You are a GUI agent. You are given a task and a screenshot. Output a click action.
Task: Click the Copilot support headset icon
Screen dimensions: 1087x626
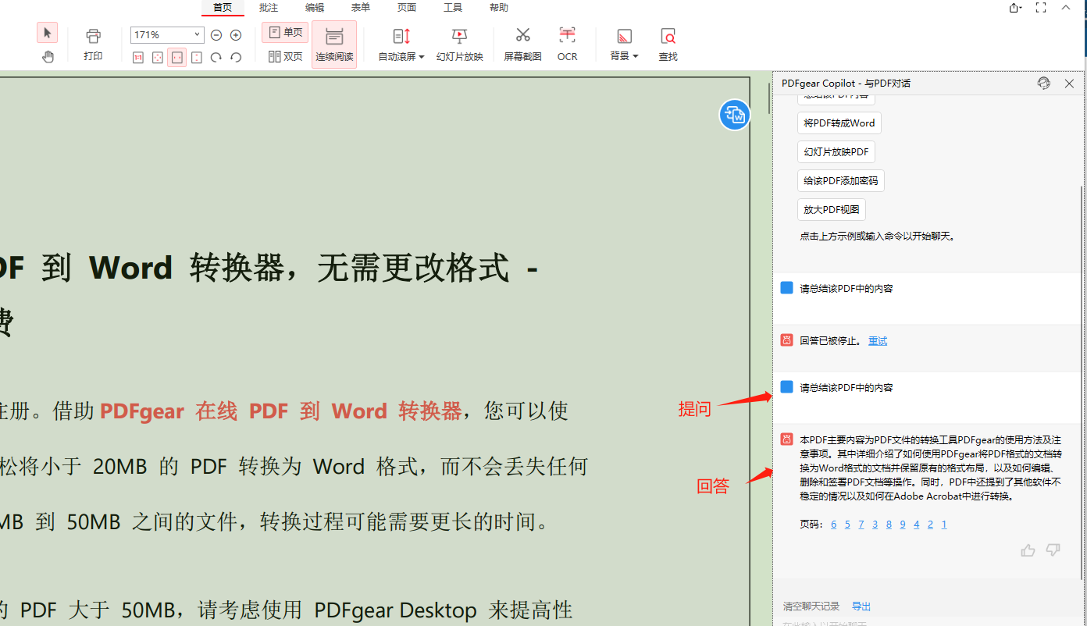(x=1044, y=84)
